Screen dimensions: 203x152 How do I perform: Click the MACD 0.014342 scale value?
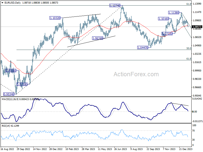pyautogui.click(x=197, y=99)
